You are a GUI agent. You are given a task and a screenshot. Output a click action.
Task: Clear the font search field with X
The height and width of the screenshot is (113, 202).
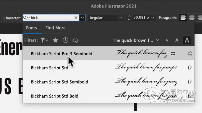click(76, 18)
